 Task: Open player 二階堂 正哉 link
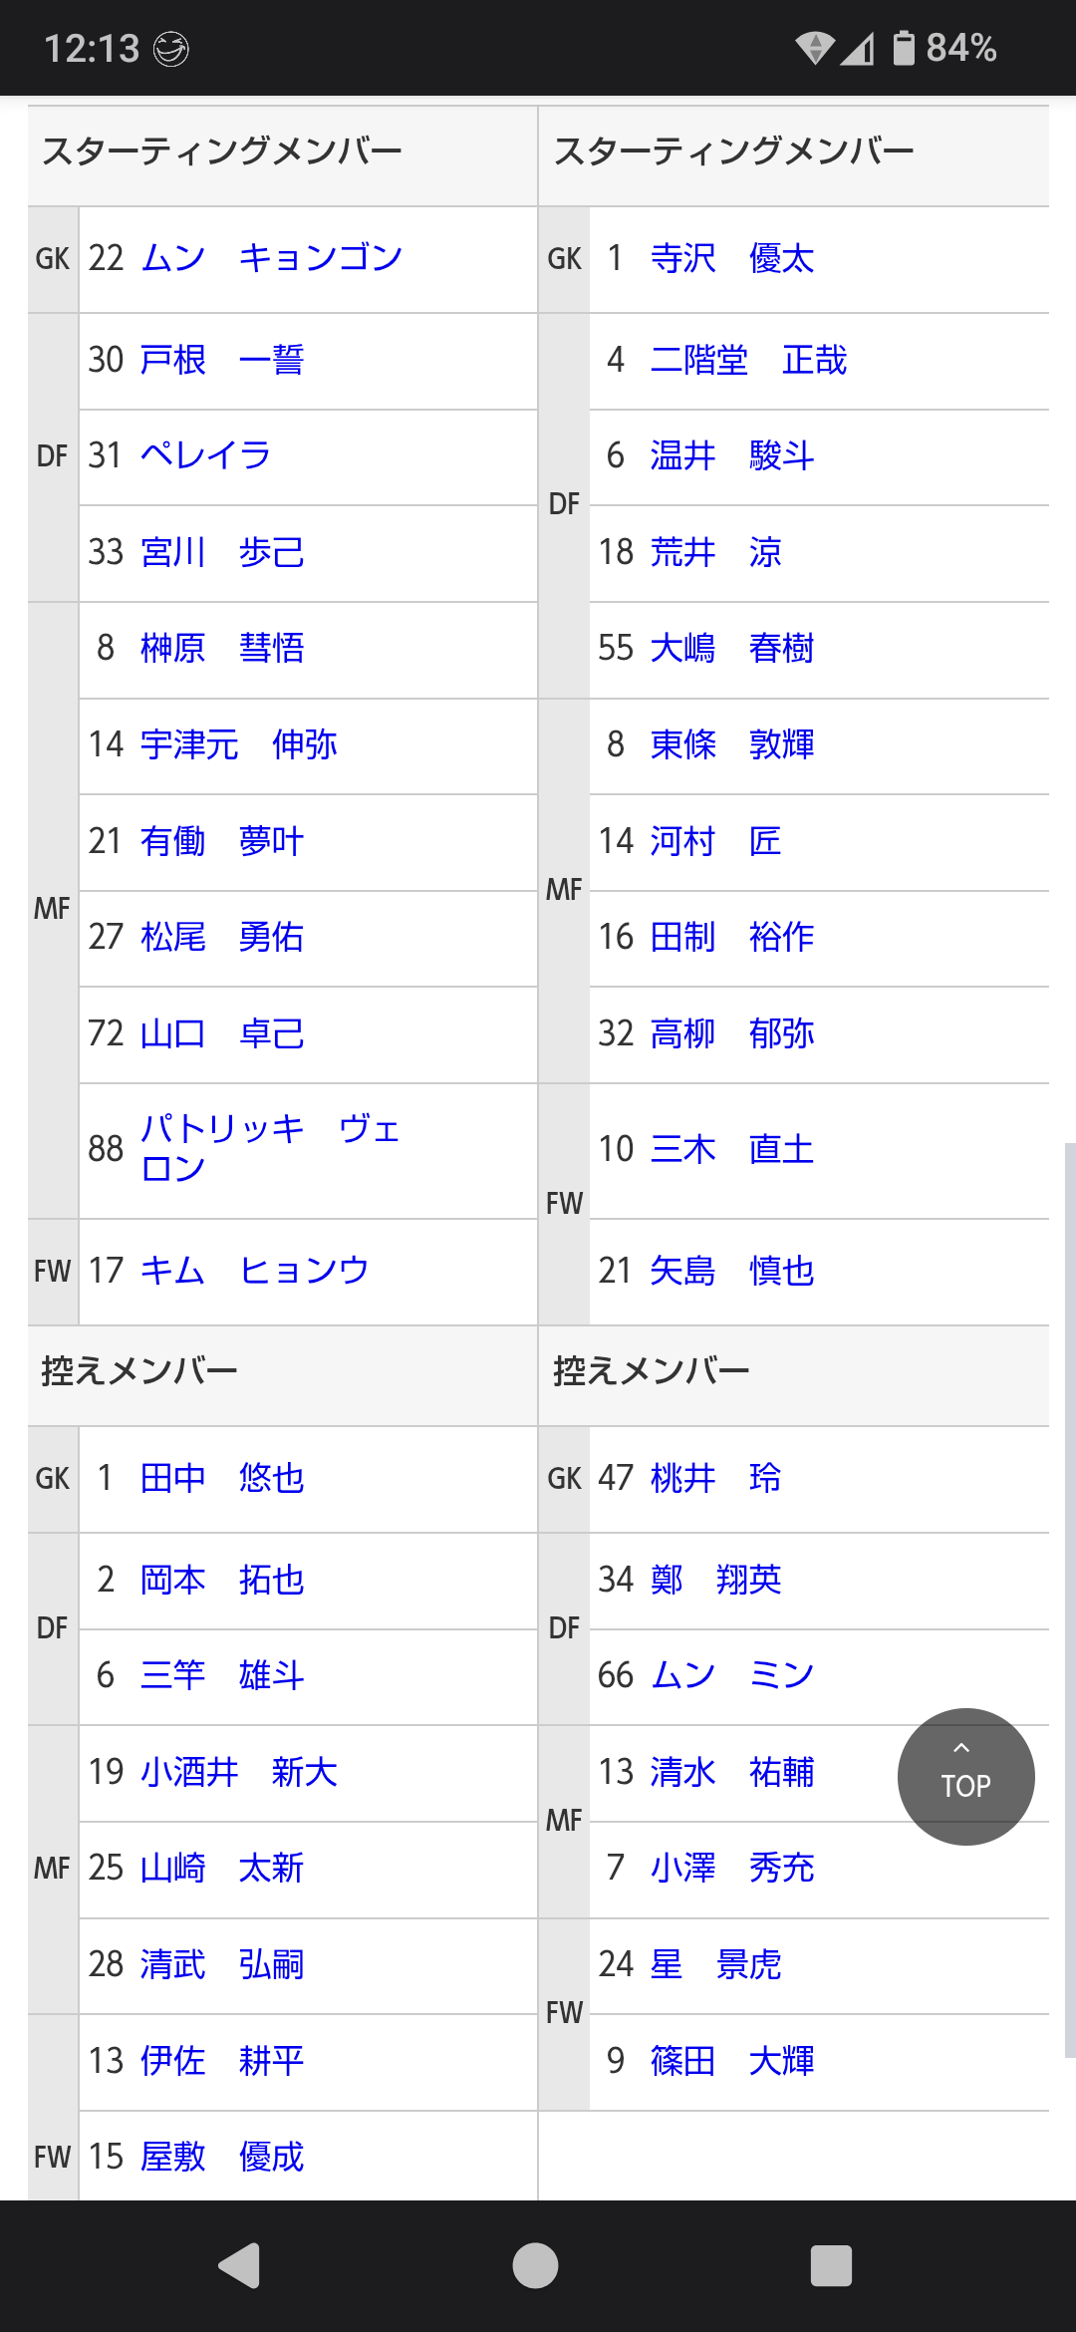(x=747, y=360)
